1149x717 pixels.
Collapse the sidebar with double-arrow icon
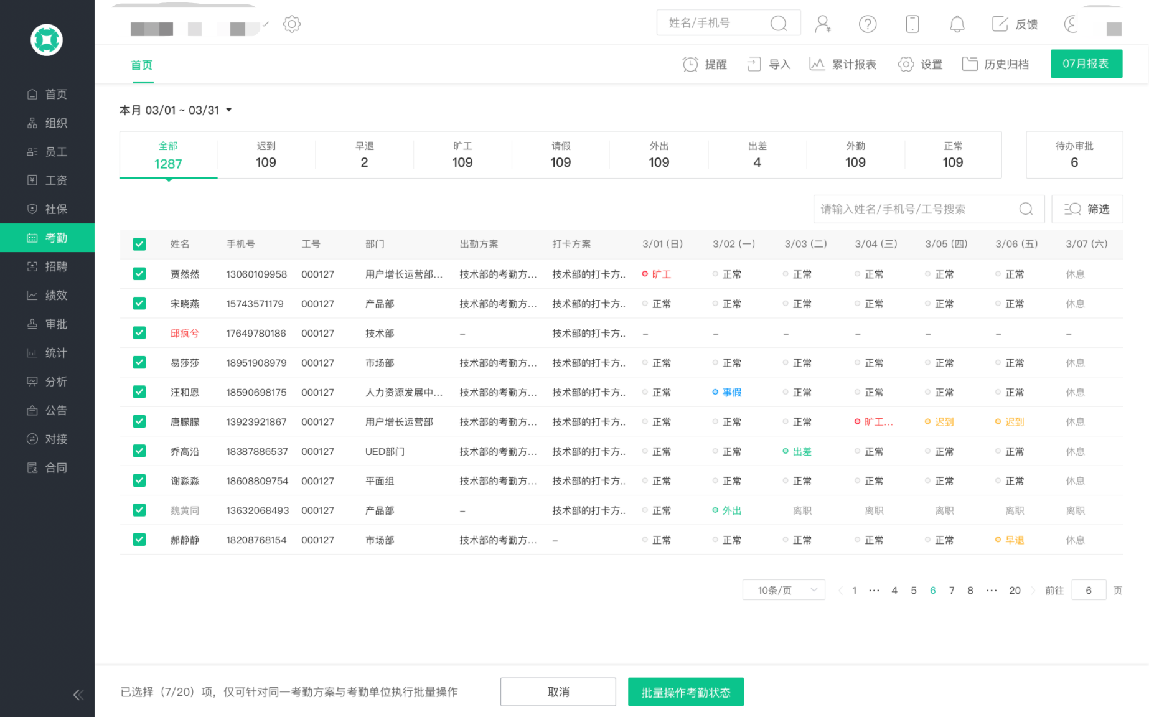click(x=78, y=695)
